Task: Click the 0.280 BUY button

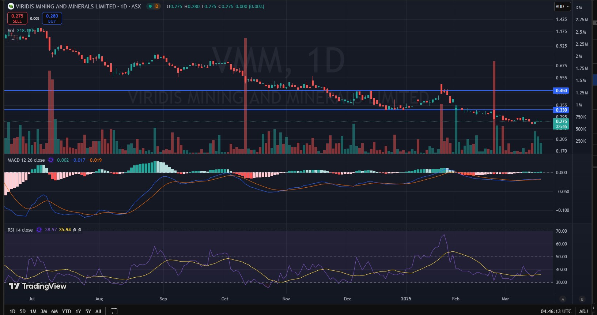Action: click(52, 18)
